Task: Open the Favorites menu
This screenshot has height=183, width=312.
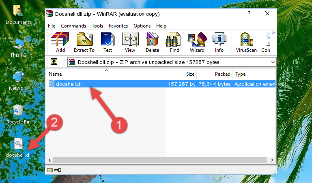Action: pyautogui.click(x=118, y=26)
